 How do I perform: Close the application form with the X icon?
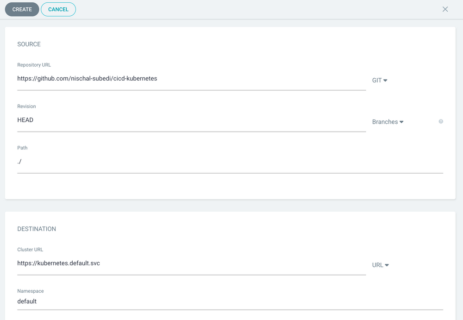pyautogui.click(x=445, y=9)
